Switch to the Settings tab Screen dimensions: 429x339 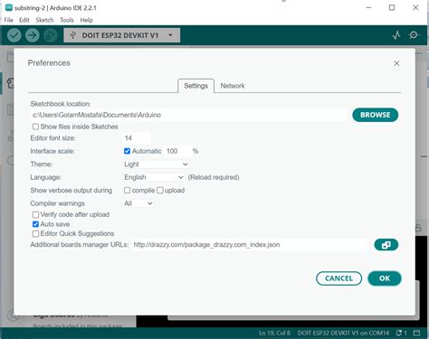pyautogui.click(x=195, y=86)
